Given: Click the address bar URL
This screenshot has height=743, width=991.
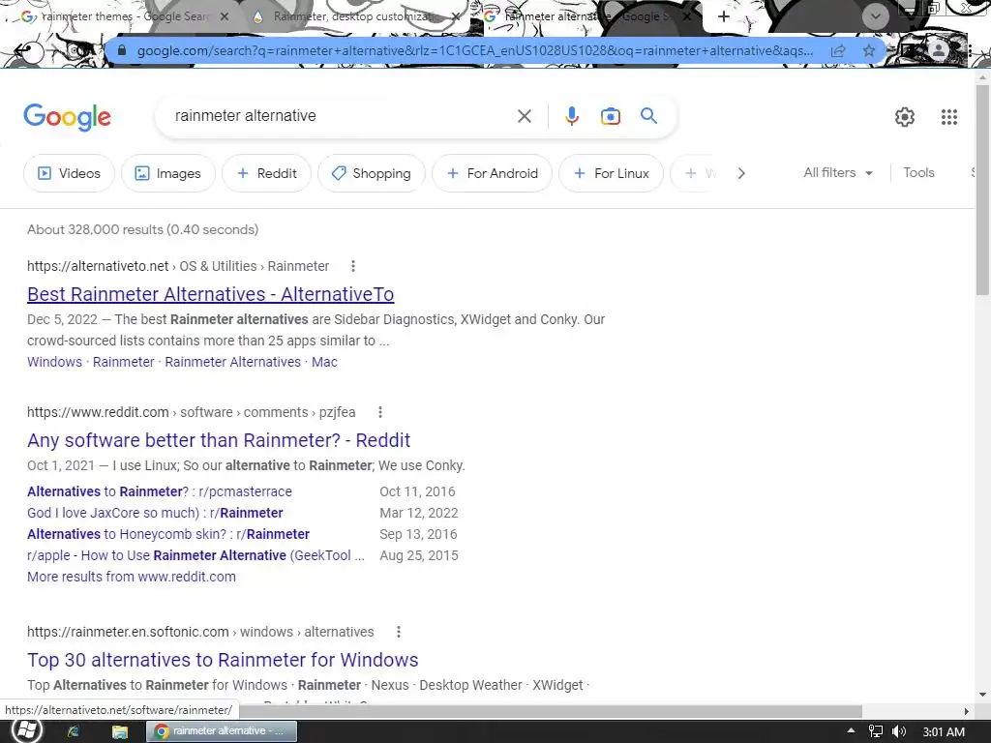Looking at the screenshot, I should coord(474,50).
